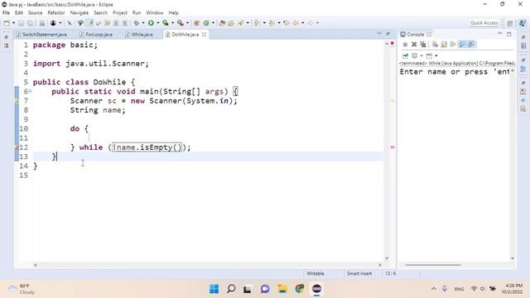
Task: Click the Clear Console icon
Action: 435,44
